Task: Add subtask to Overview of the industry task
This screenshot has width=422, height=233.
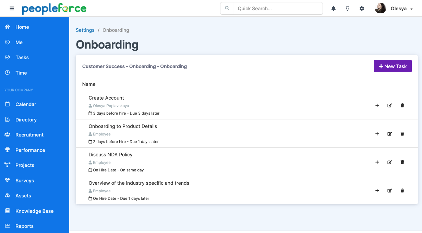Action: click(377, 191)
